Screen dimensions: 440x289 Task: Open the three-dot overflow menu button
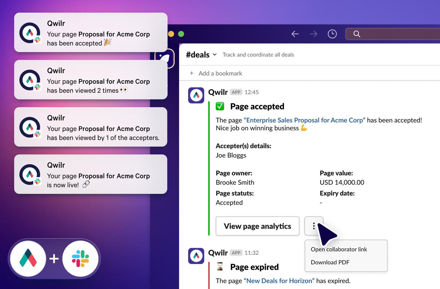(314, 226)
